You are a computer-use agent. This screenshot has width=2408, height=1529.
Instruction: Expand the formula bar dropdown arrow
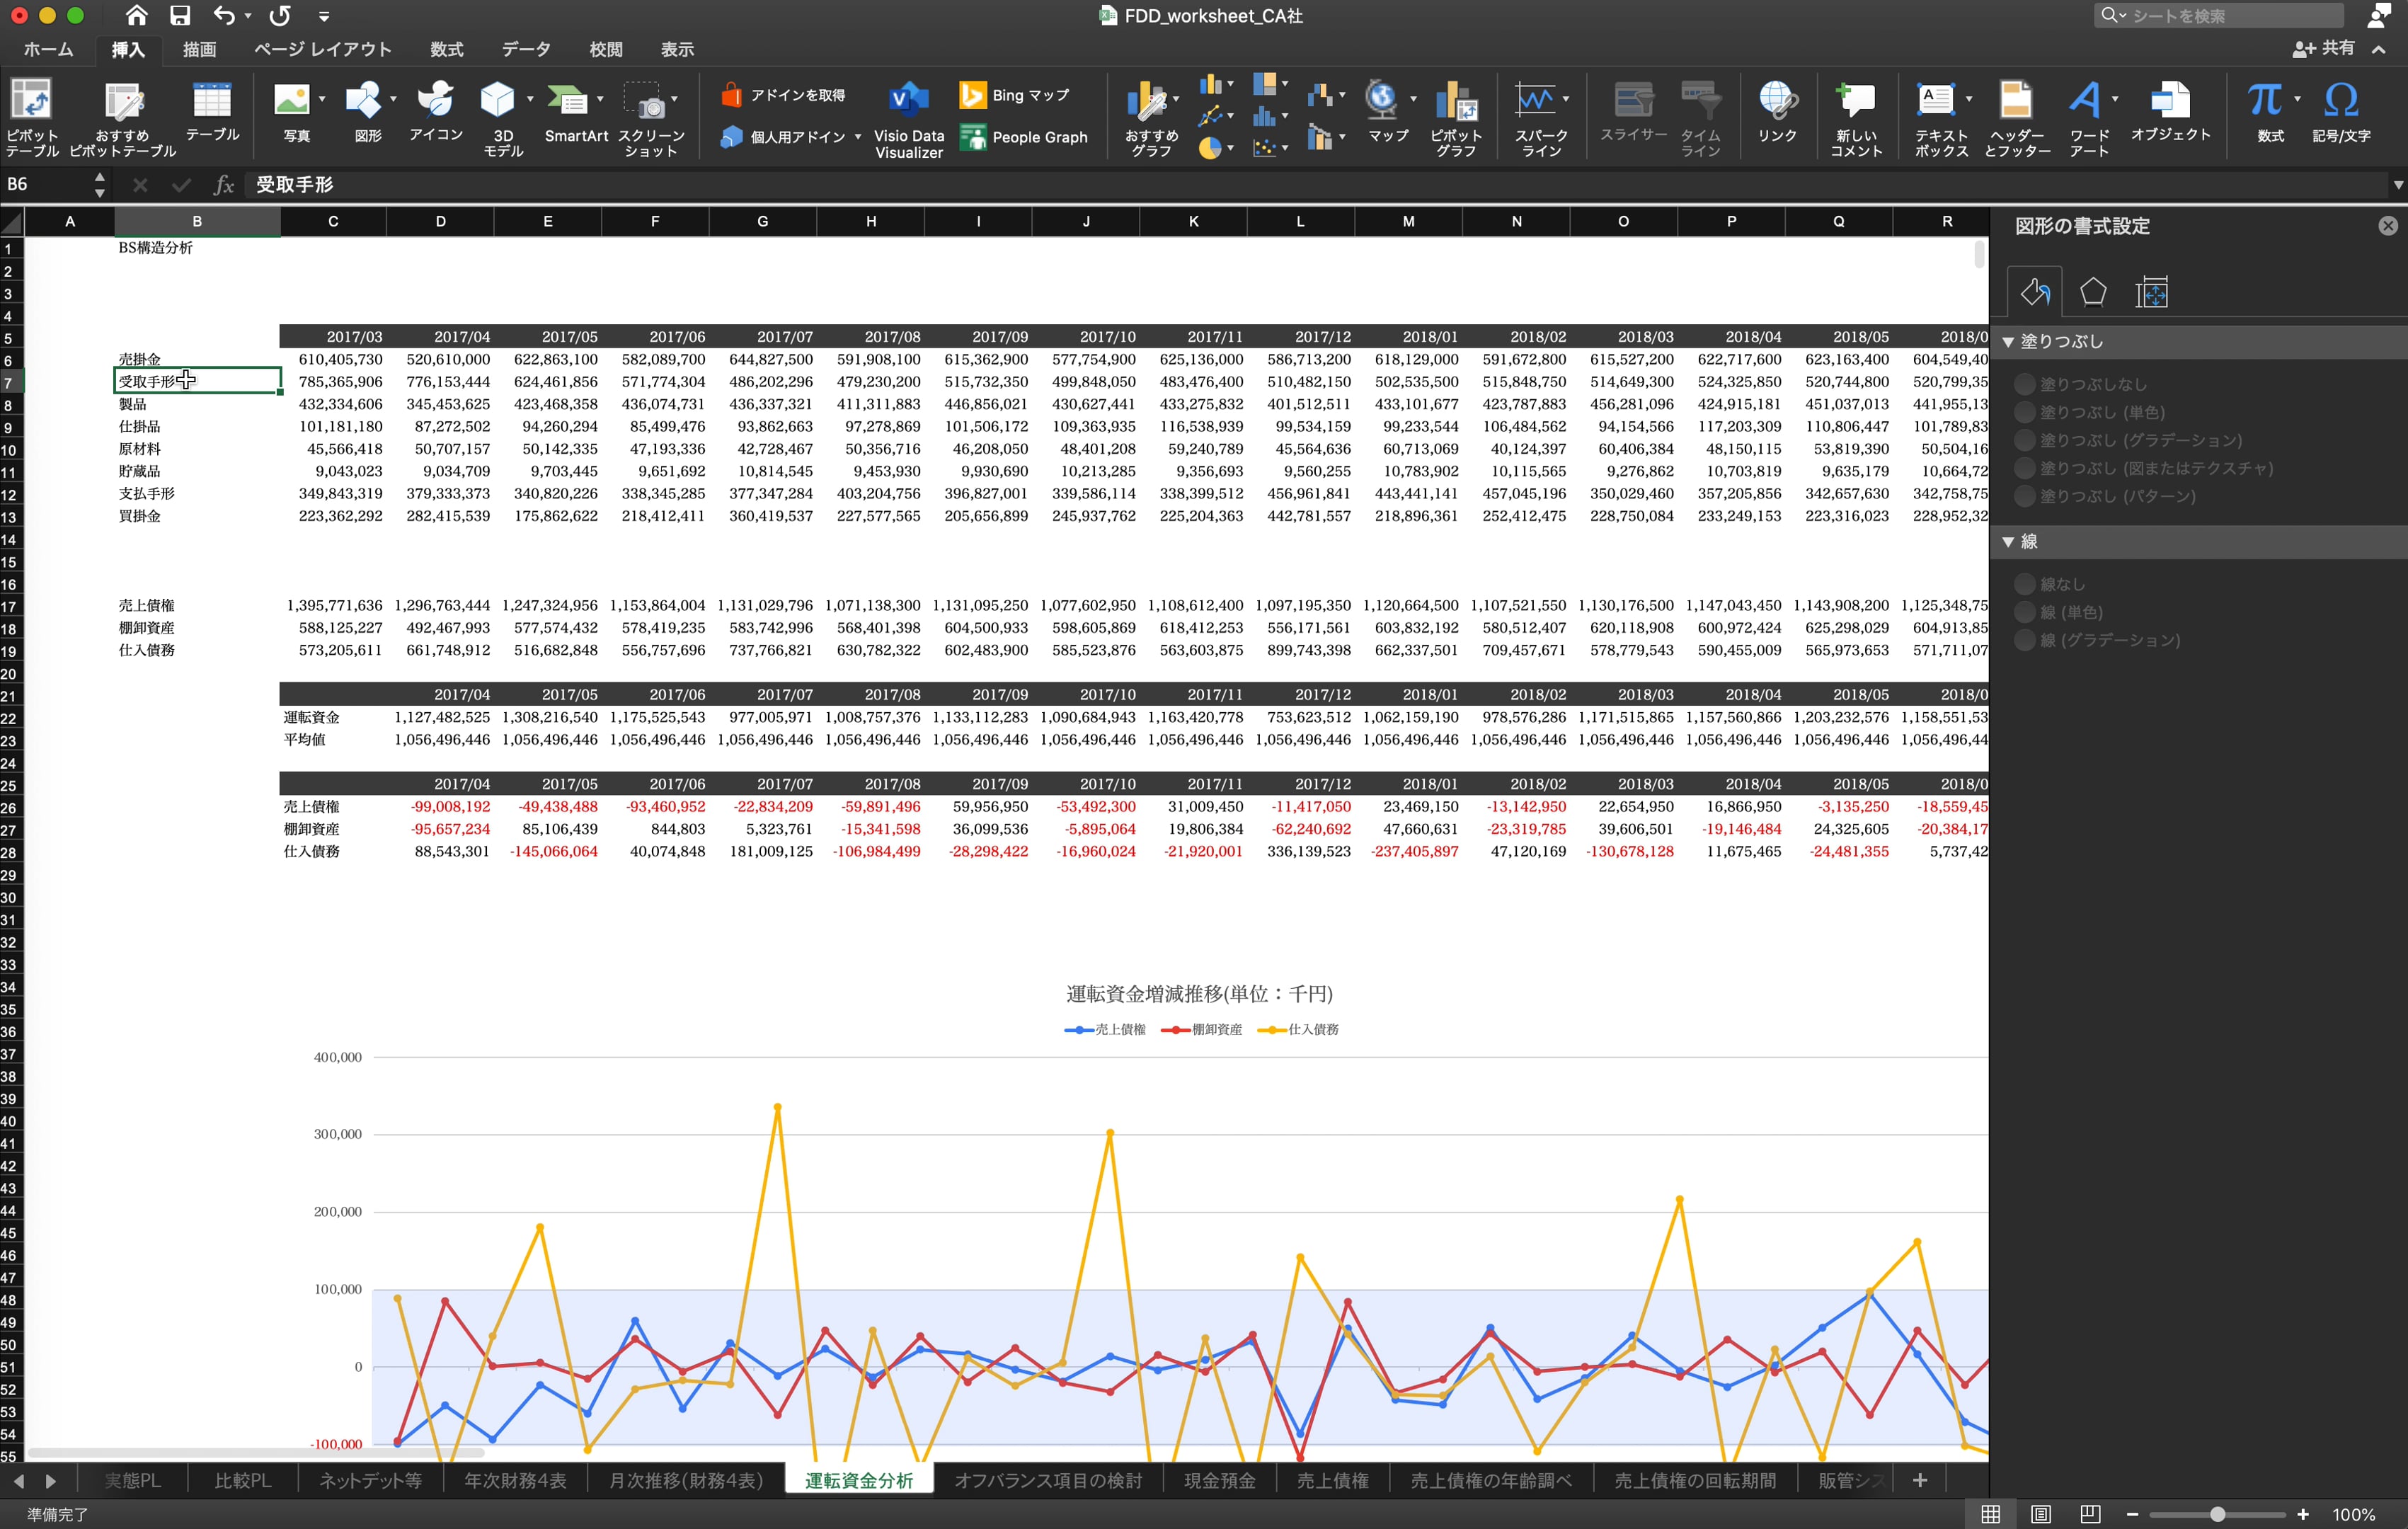pos(2397,185)
